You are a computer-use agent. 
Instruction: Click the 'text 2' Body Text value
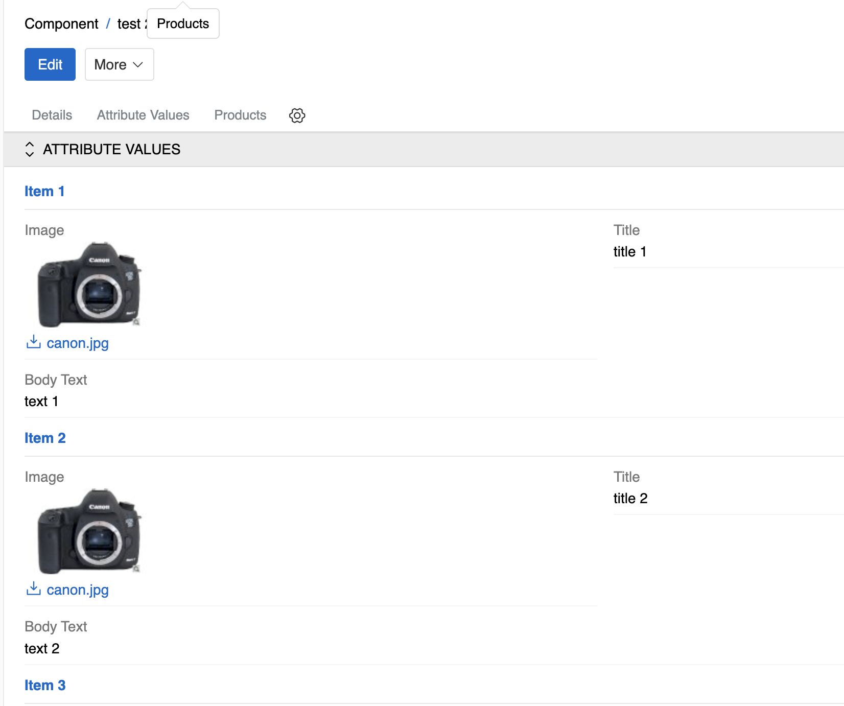coord(42,649)
